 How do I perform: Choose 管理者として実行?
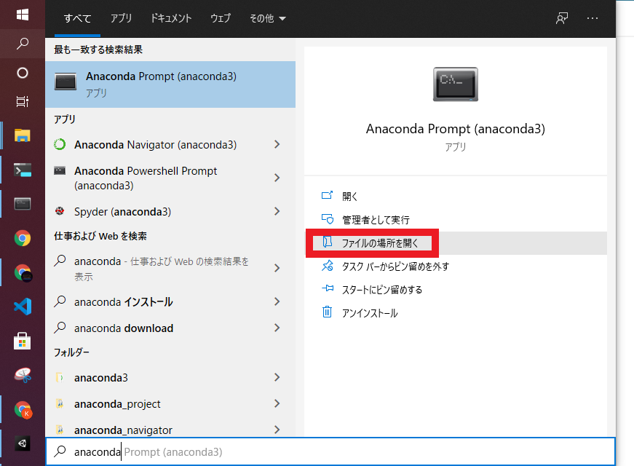[455, 220]
